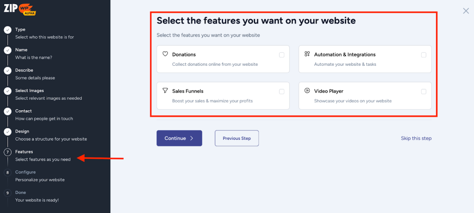
Task: Click the Type step checkmark icon
Action: (7, 30)
